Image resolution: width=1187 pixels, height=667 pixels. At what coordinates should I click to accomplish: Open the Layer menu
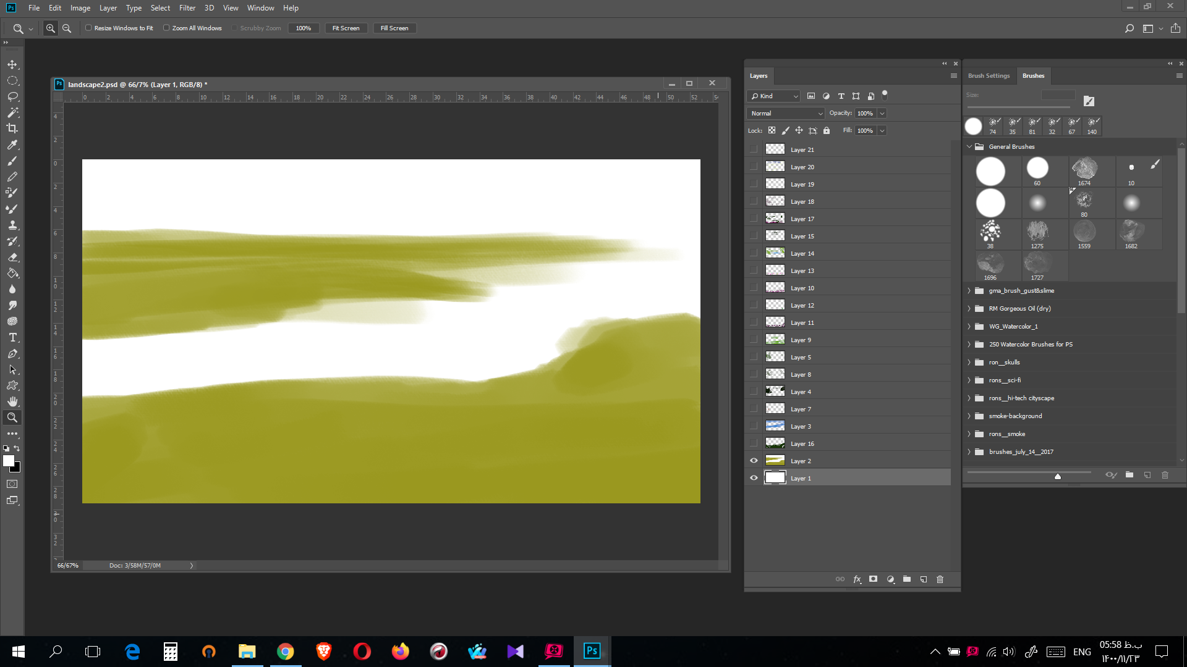pos(108,8)
